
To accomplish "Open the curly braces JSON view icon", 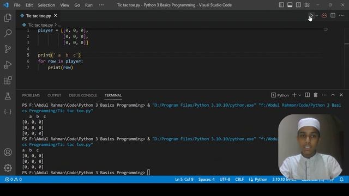I will (x=8, y=112).
